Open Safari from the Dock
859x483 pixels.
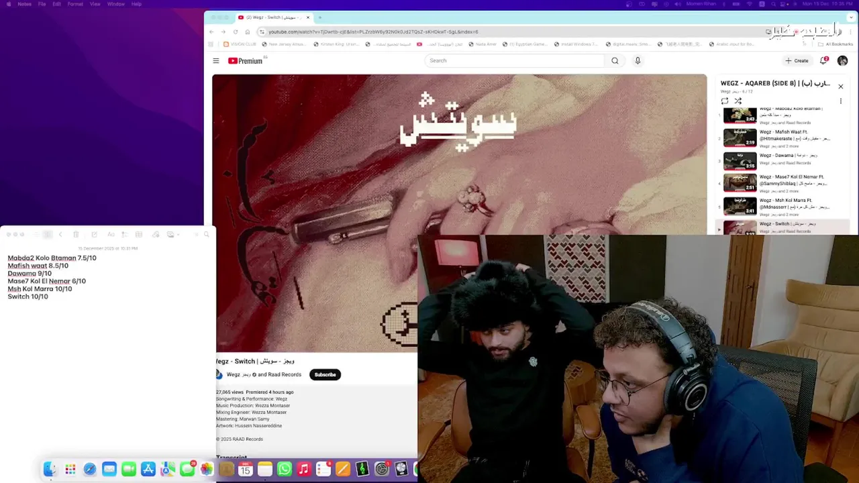[89, 469]
